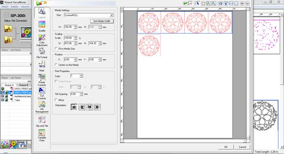
Task: Open the Layout settings panel
Action: pos(42,13)
